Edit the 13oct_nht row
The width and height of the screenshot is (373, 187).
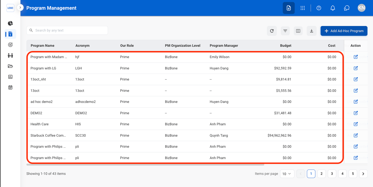(x=356, y=79)
